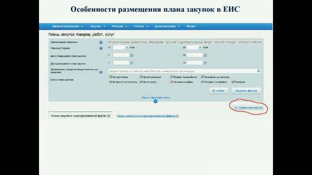Open help icon next to organization field
312x175 pixels.
pyautogui.click(x=101, y=72)
